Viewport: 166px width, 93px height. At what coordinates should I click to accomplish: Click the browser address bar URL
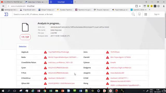(x=18, y=6)
